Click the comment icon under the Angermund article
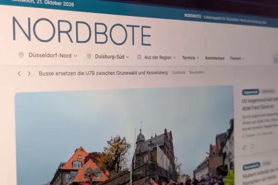The image size is (278, 185). click(x=252, y=146)
